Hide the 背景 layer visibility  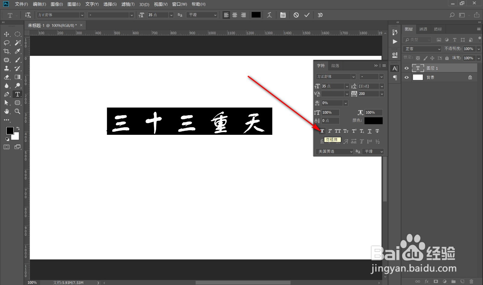(x=407, y=78)
